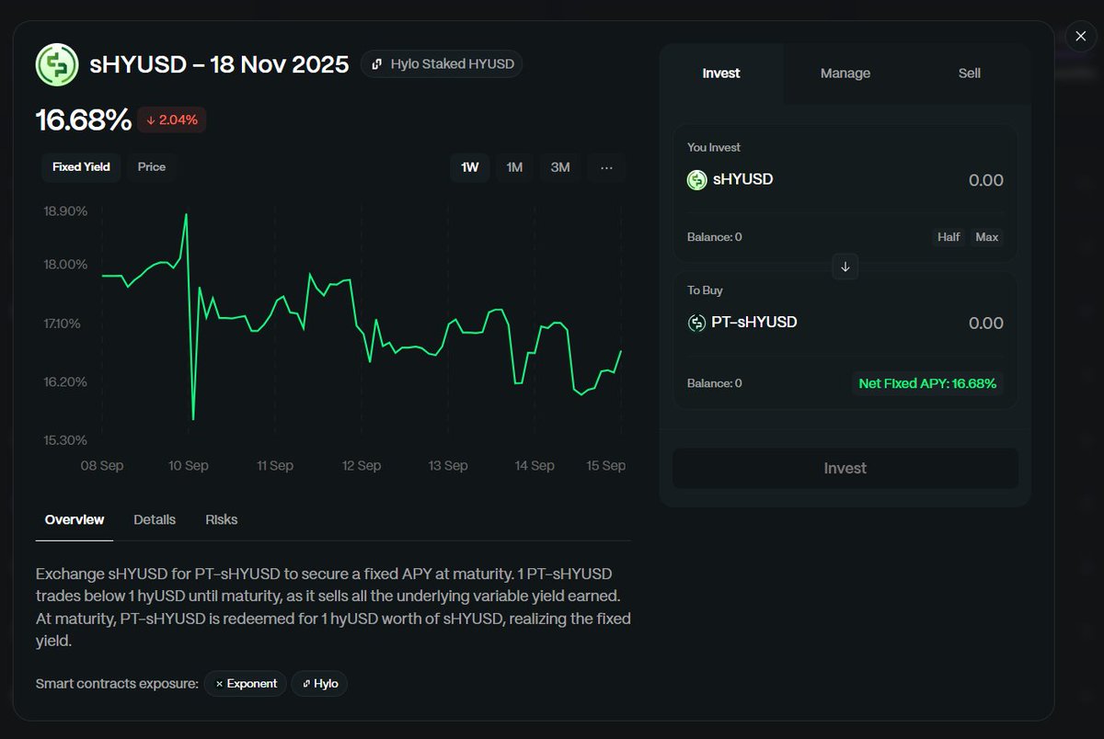Viewport: 1104px width, 739px height.
Task: Click the Half balance button
Action: pos(949,237)
